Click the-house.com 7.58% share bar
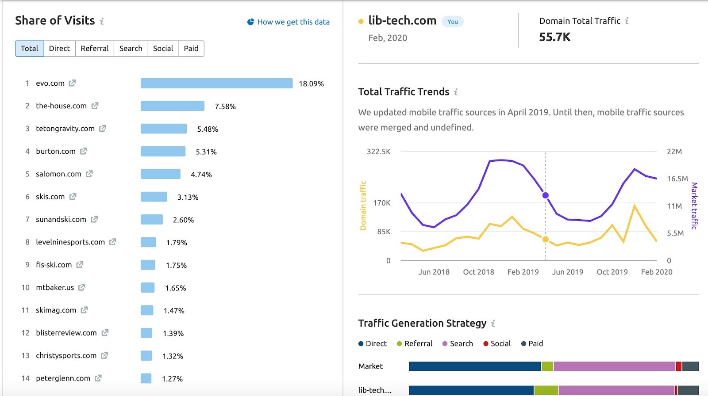Screen dimensions: 708x396 coord(173,106)
